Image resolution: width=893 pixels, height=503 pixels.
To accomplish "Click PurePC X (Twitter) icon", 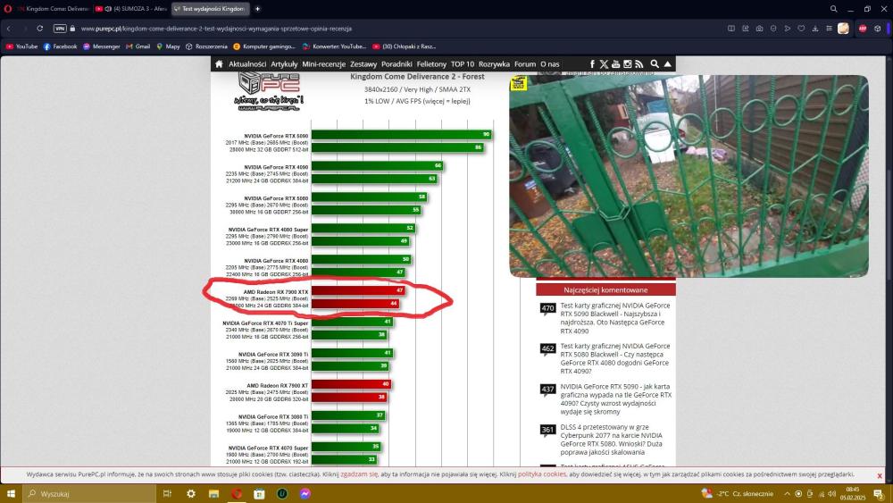I will pyautogui.click(x=604, y=64).
